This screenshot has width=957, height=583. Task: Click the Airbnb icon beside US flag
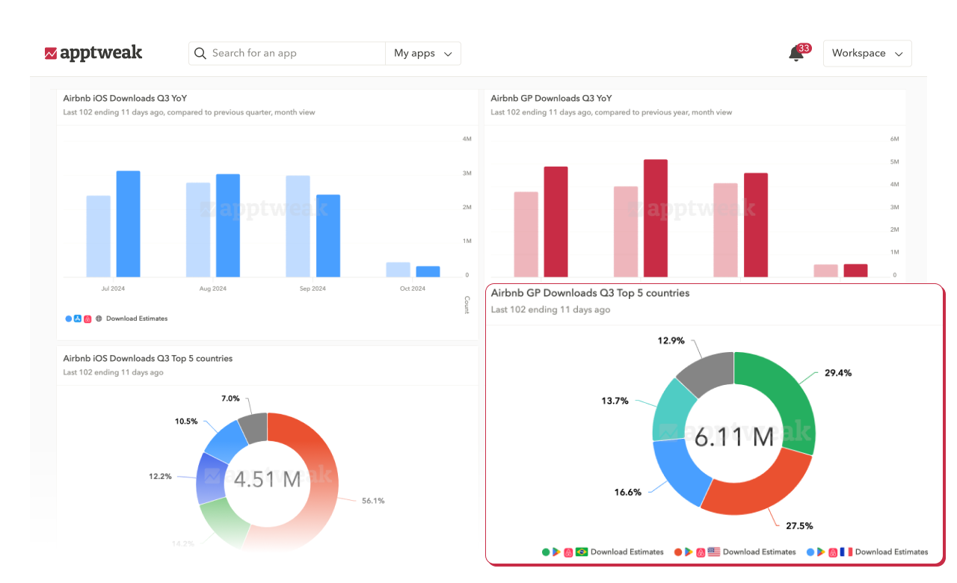tap(701, 552)
